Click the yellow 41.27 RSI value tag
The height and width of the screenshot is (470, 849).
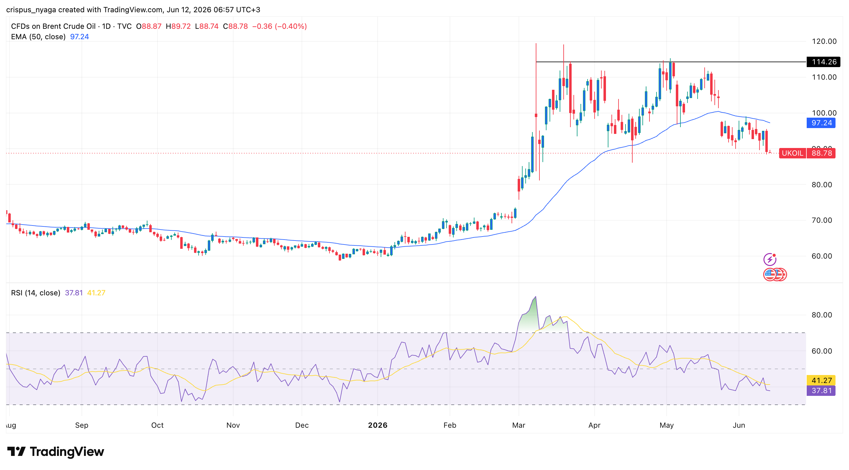pyautogui.click(x=821, y=381)
